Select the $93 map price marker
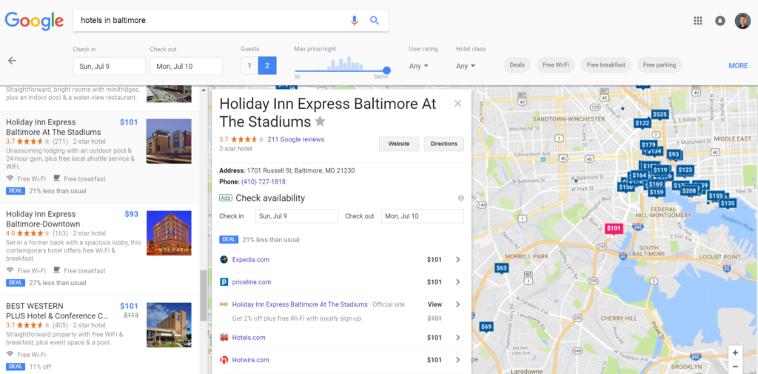758x374 pixels. click(x=674, y=154)
